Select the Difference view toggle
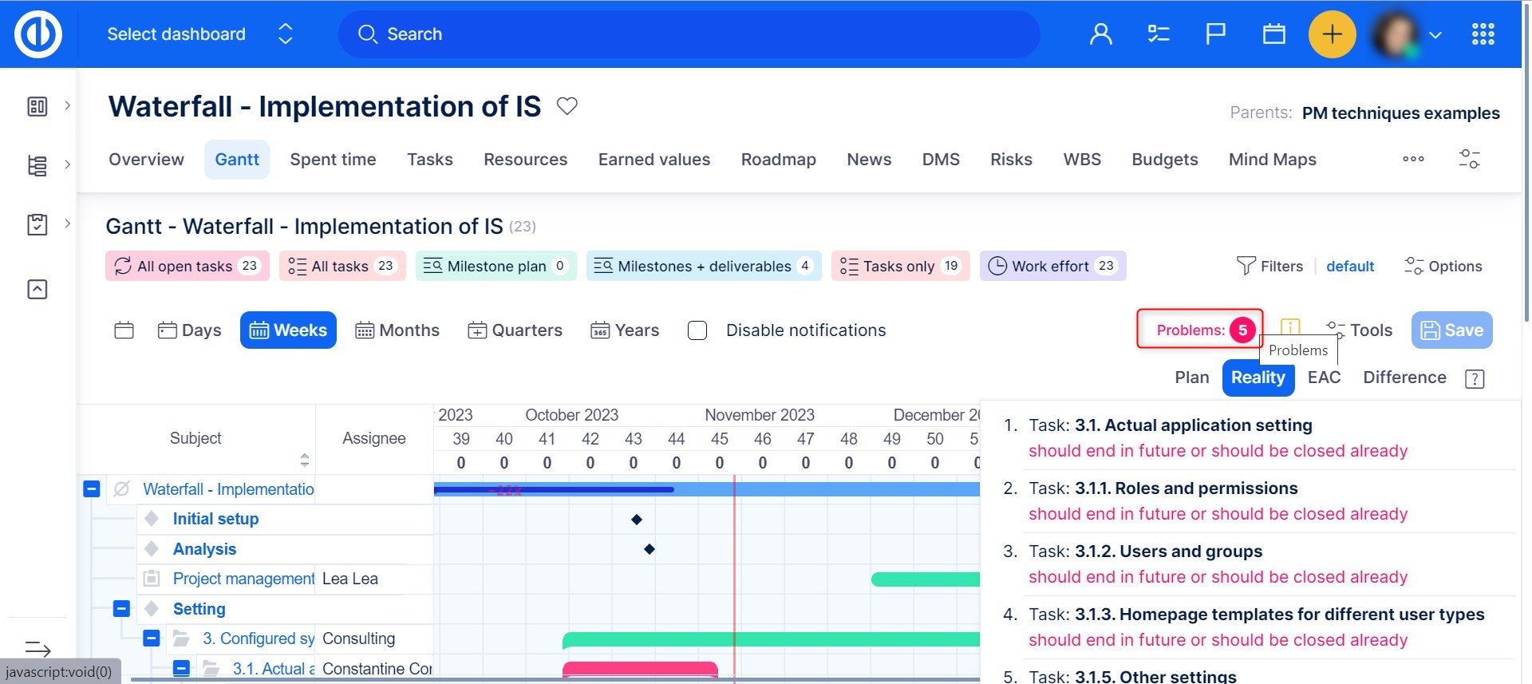This screenshot has width=1532, height=684. pos(1404,378)
